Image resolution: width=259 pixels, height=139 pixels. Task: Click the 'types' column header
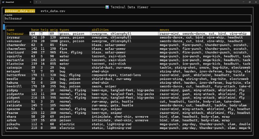pos(64,30)
